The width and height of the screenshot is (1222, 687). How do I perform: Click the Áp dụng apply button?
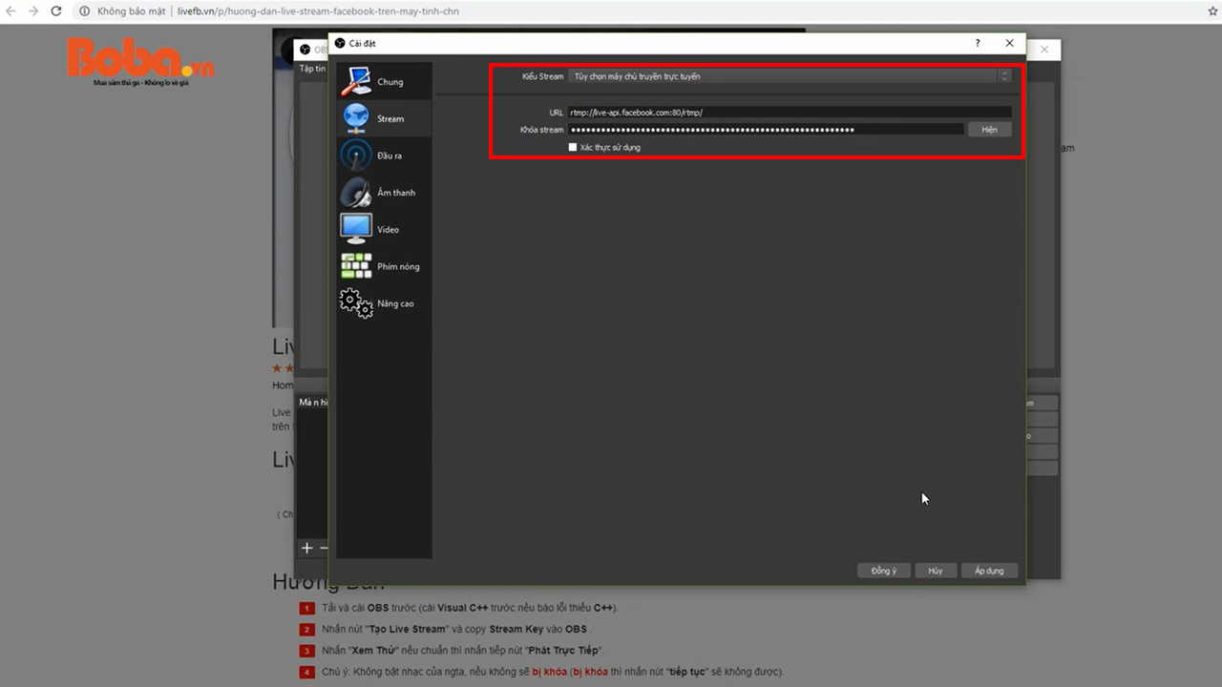point(989,571)
